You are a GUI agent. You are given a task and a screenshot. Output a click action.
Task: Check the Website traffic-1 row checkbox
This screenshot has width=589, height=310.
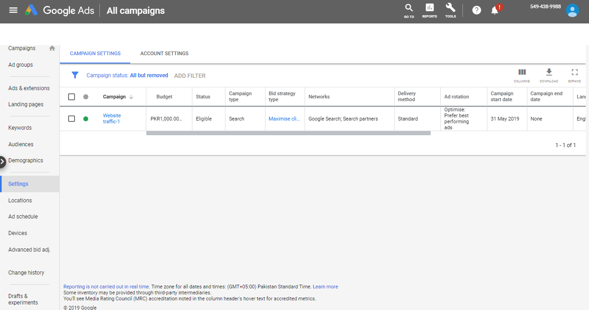(x=71, y=119)
